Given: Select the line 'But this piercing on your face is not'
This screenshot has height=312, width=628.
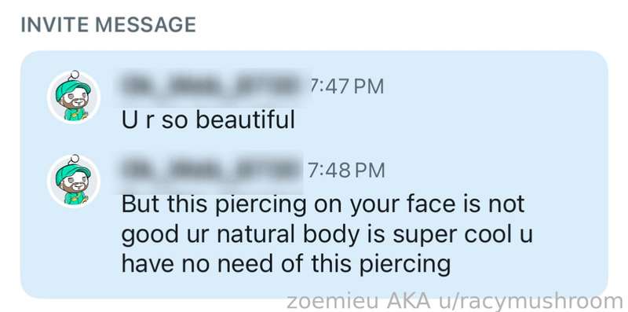Looking at the screenshot, I should (323, 205).
